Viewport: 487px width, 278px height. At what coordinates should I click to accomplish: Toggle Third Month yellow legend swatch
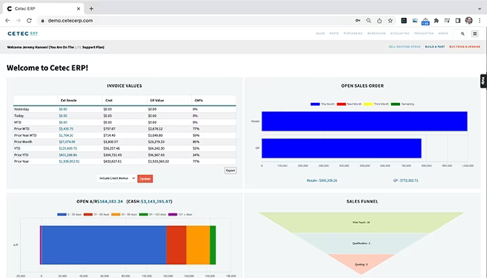pyautogui.click(x=368, y=104)
